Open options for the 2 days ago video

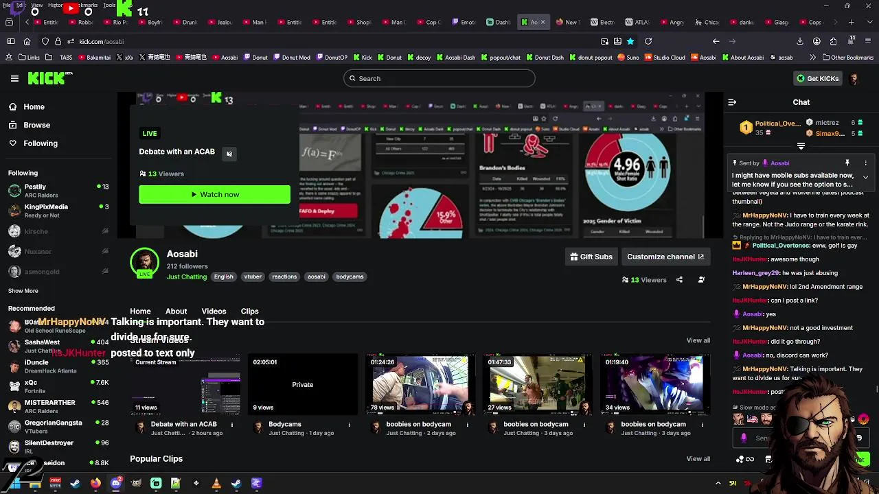[468, 425]
